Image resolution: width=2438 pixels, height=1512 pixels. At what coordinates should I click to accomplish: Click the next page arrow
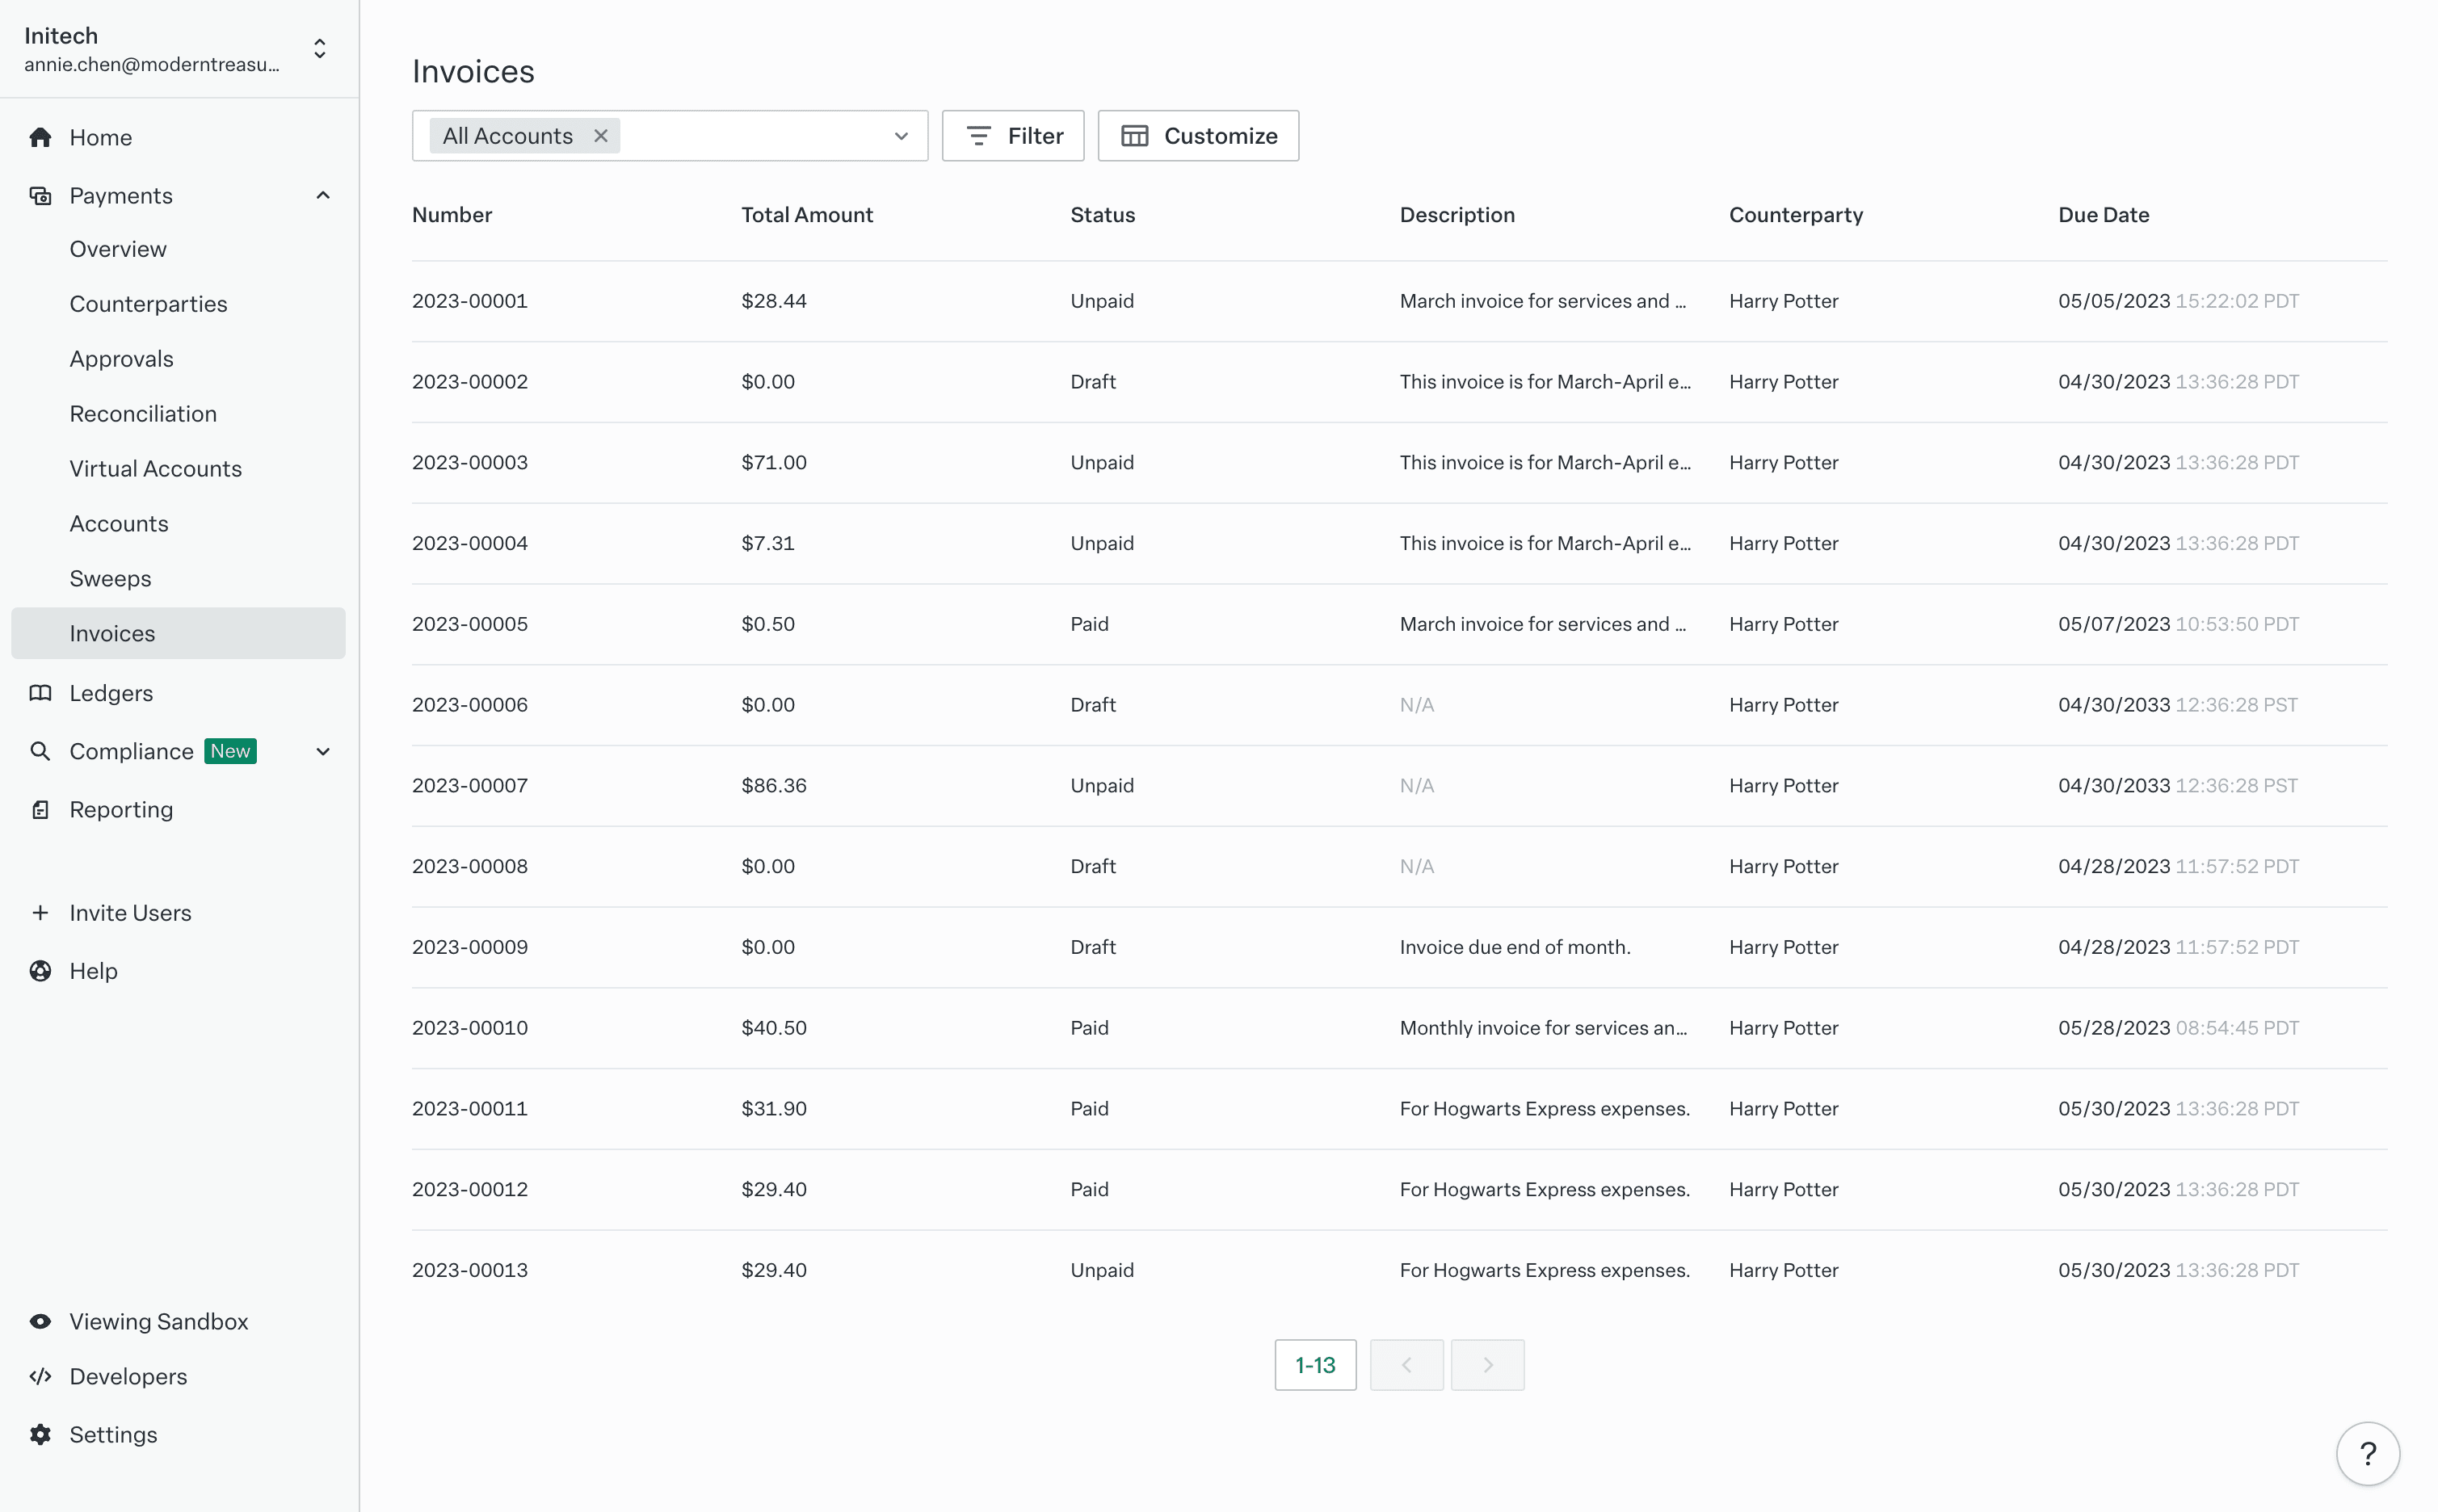coord(1487,1365)
